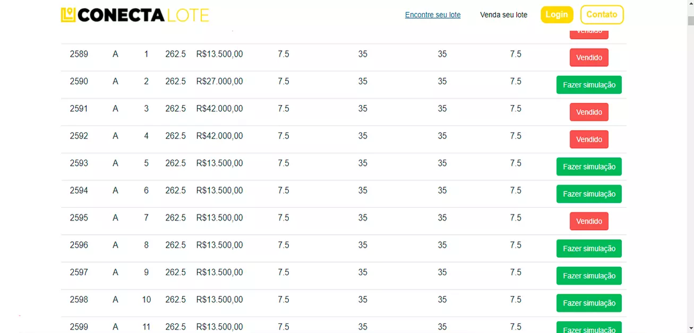The width and height of the screenshot is (694, 333).
Task: Click Vendido button for lot 2592
Action: coord(589,139)
